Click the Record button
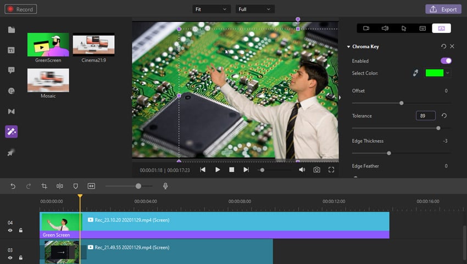The width and height of the screenshot is (467, 264). click(x=21, y=9)
